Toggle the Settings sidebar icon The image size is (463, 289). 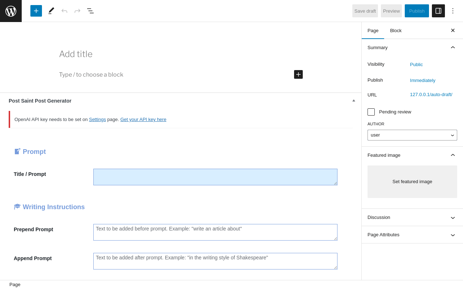click(438, 11)
